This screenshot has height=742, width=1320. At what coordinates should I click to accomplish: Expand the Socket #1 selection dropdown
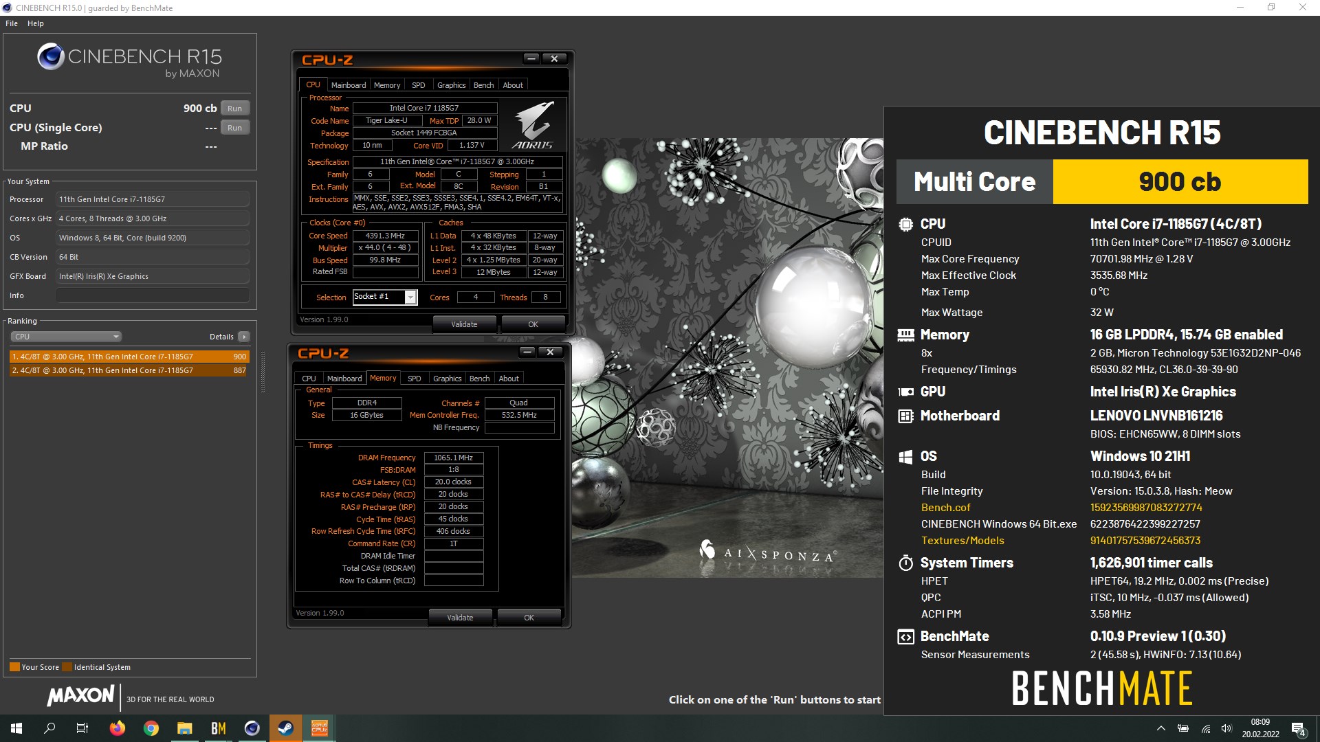point(410,297)
